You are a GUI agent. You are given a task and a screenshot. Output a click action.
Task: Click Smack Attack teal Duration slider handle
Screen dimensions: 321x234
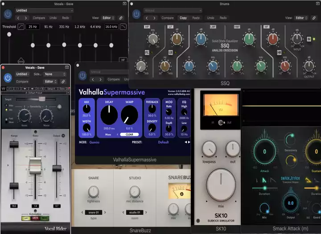click(x=265, y=188)
